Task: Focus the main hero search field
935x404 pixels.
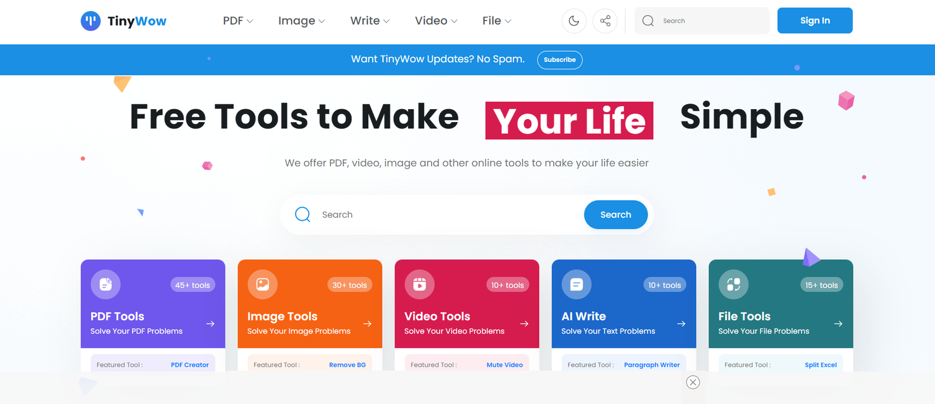Action: (444, 215)
